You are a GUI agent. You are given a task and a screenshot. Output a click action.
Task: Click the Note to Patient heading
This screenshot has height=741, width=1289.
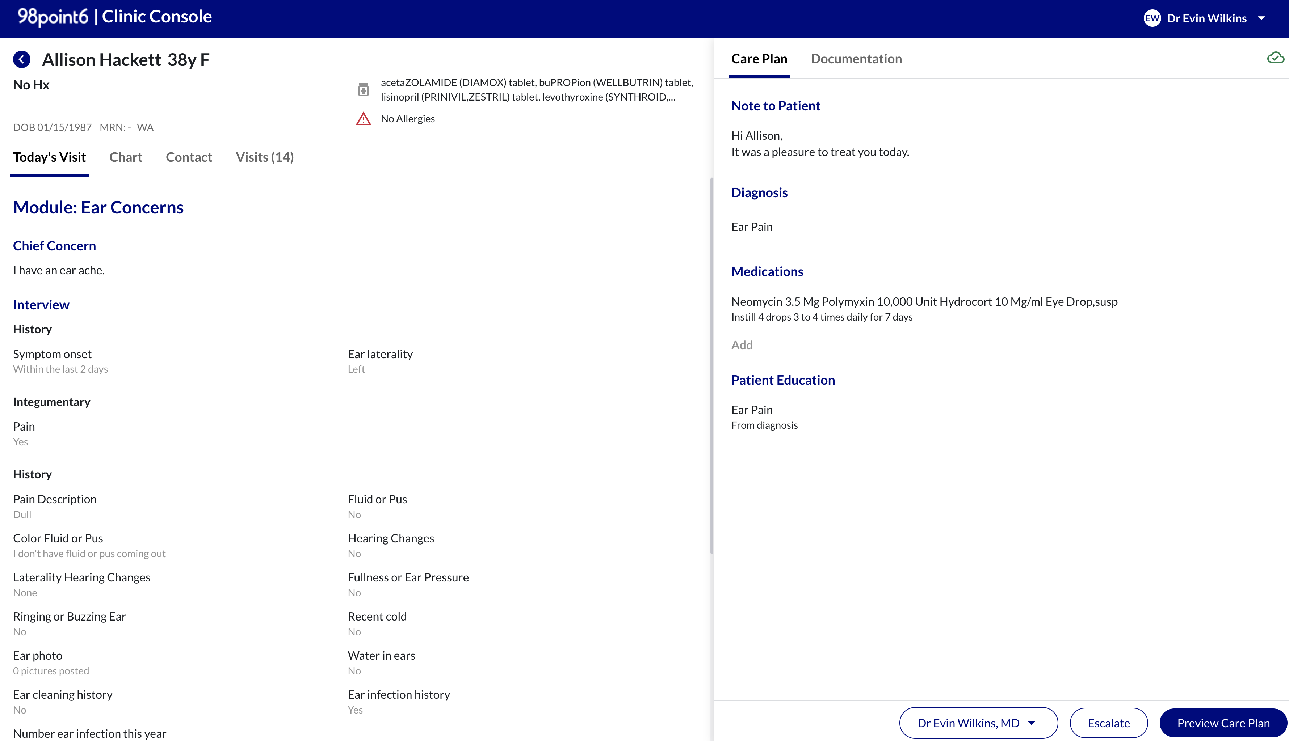776,106
